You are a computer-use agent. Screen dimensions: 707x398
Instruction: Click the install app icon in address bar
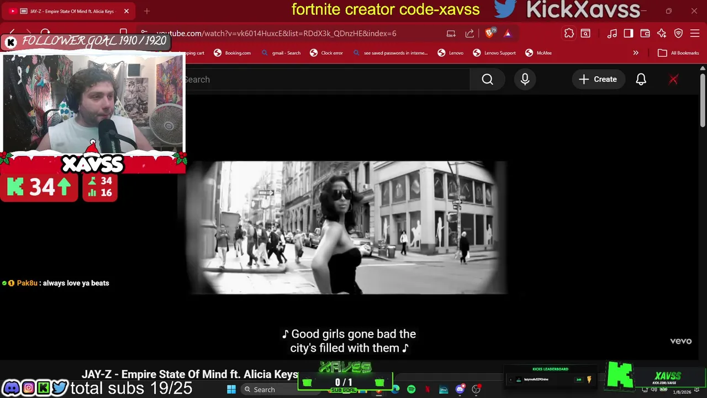[x=451, y=33]
